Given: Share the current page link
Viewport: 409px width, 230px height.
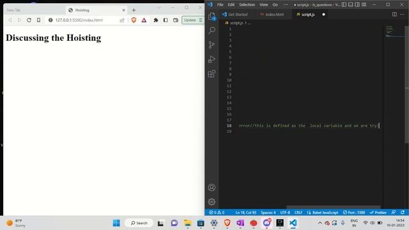Looking at the screenshot, I should tap(122, 20).
